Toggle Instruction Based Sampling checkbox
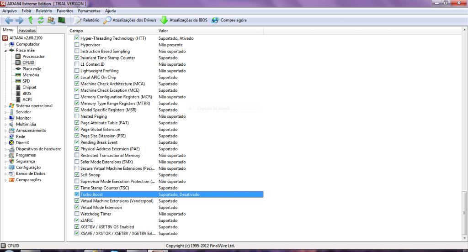Screen dimensions: 468x252 77,51
